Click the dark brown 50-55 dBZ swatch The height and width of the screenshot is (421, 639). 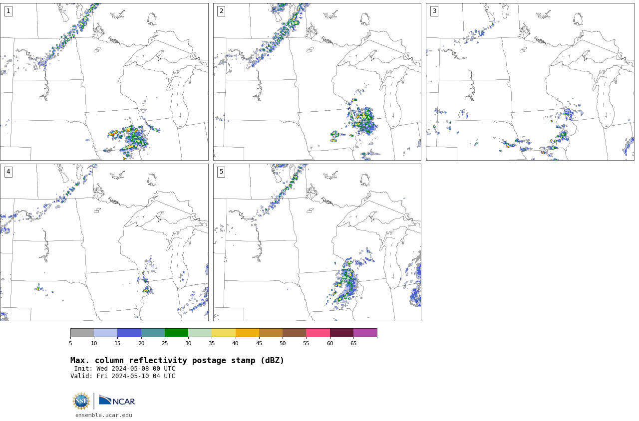pyautogui.click(x=294, y=333)
